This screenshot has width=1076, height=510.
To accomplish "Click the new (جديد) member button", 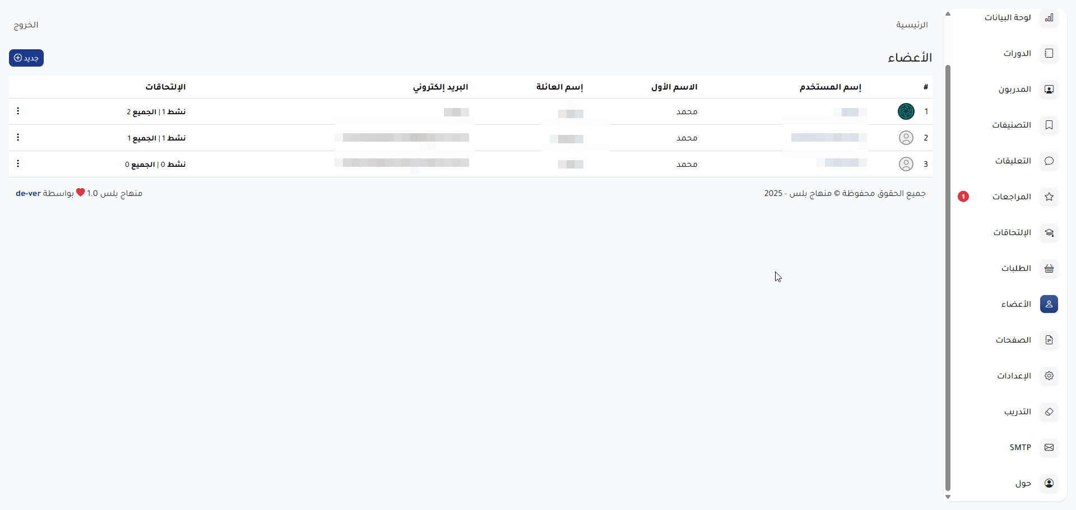I will coord(26,58).
